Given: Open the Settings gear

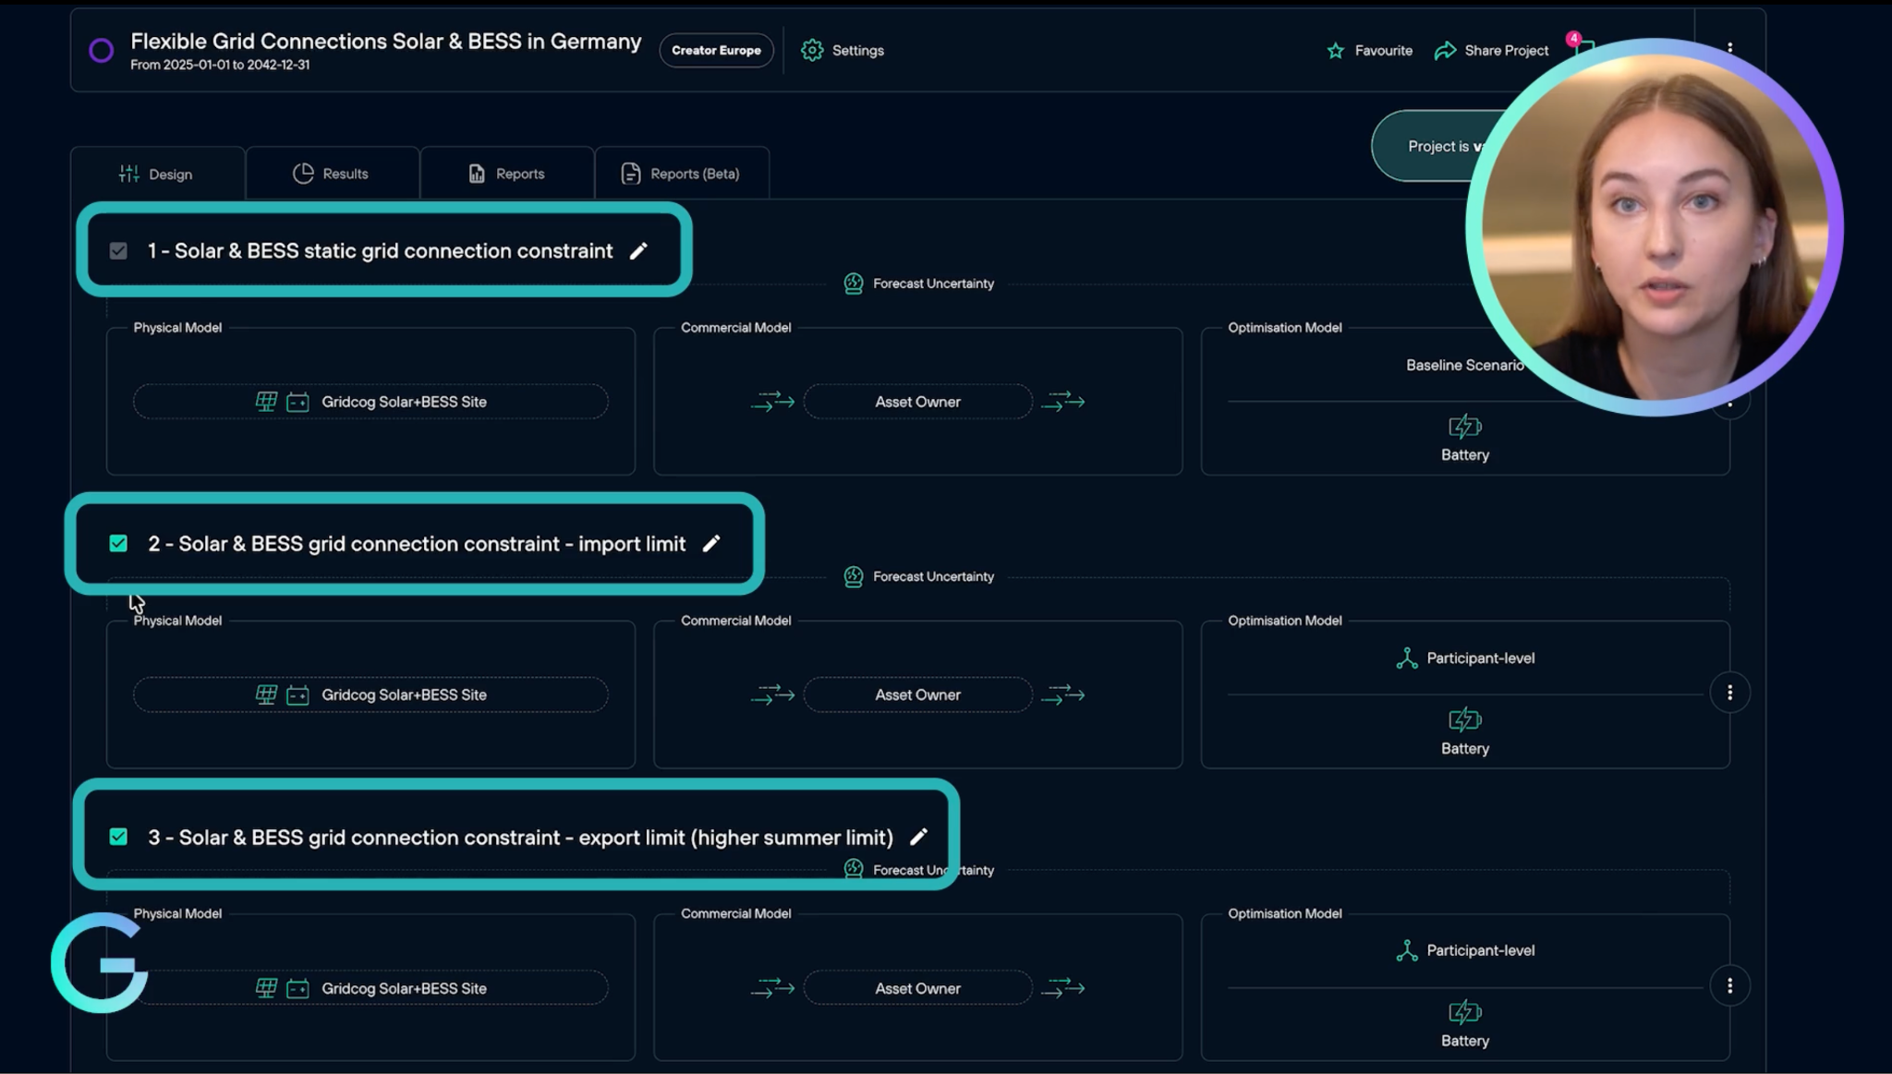Looking at the screenshot, I should [812, 51].
